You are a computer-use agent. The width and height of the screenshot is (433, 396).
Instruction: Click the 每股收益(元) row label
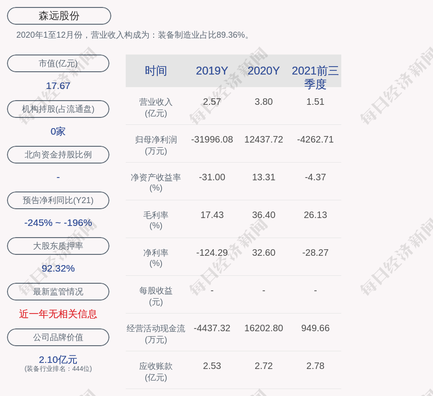pos(156,296)
